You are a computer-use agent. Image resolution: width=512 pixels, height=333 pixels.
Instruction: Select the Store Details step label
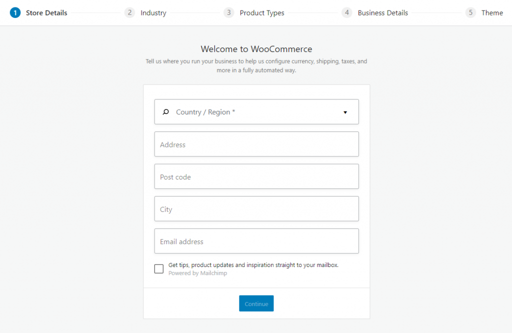(46, 13)
